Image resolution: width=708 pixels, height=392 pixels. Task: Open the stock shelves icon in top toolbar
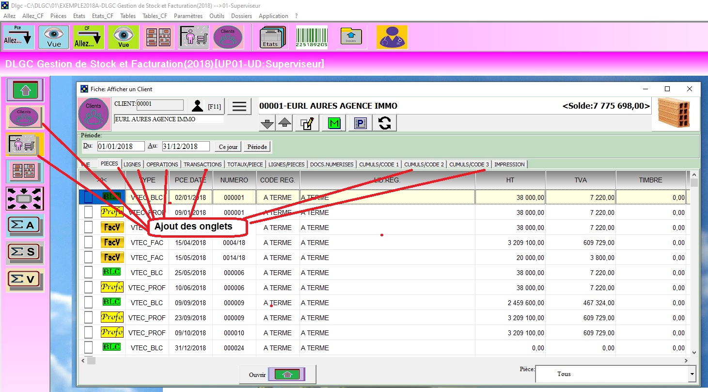pyautogui.click(x=158, y=37)
